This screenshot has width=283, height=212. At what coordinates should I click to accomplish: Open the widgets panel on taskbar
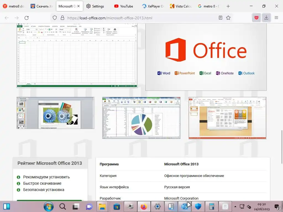coord(7,206)
